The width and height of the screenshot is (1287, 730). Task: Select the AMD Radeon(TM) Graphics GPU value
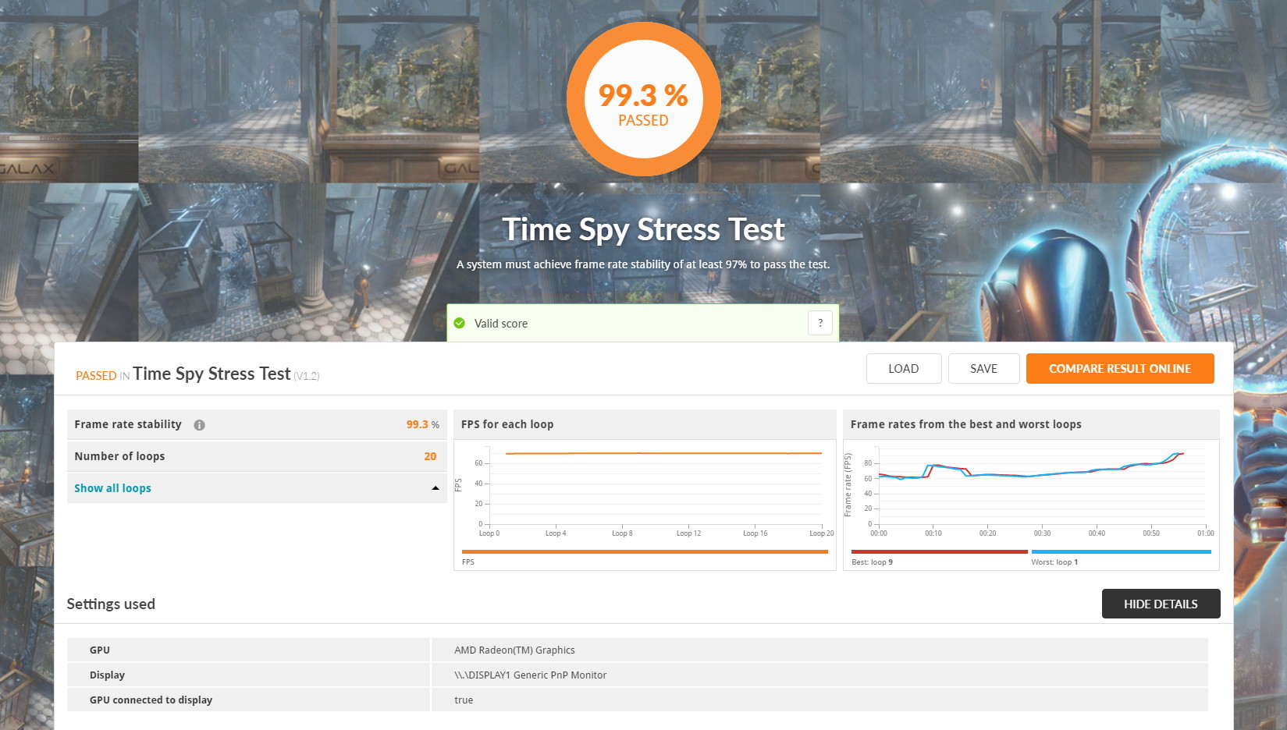[x=514, y=650]
